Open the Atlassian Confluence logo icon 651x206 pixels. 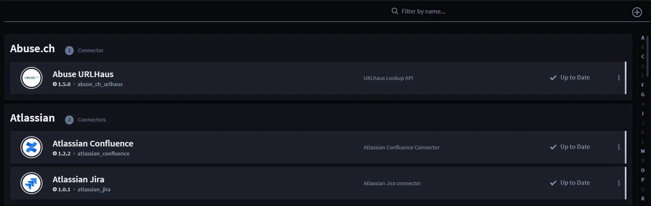coord(31,147)
